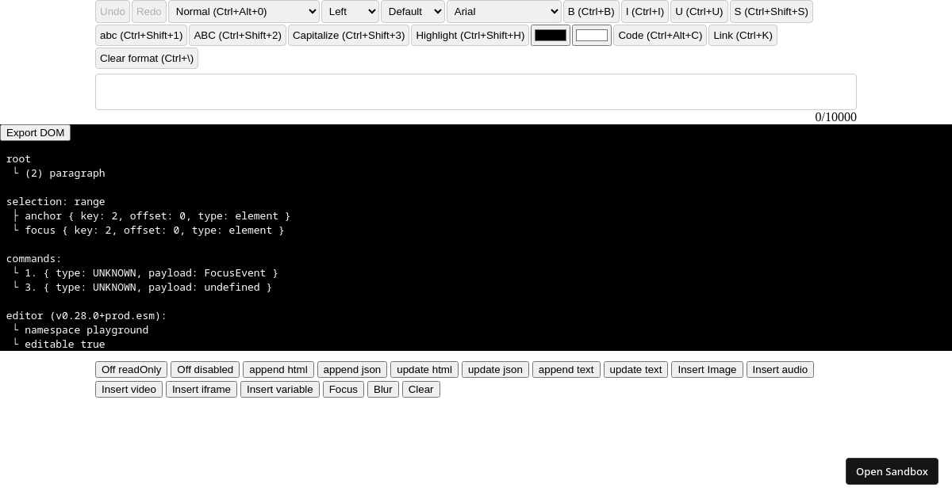The width and height of the screenshot is (952, 499).
Task: Apply inline Code formatting
Action: [659, 35]
